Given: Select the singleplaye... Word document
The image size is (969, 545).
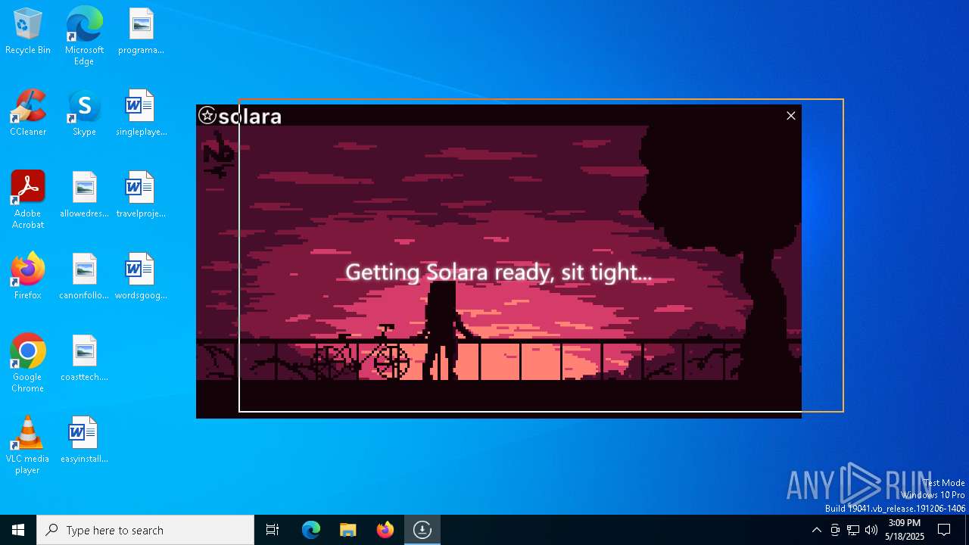Looking at the screenshot, I should pos(141,114).
